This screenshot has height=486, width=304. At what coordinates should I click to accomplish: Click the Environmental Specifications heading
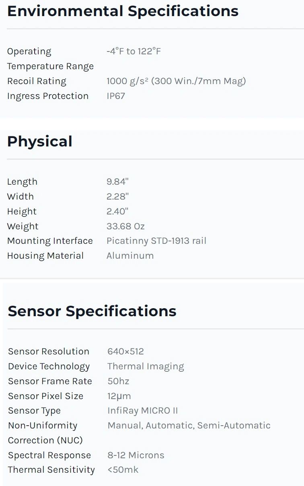(123, 11)
